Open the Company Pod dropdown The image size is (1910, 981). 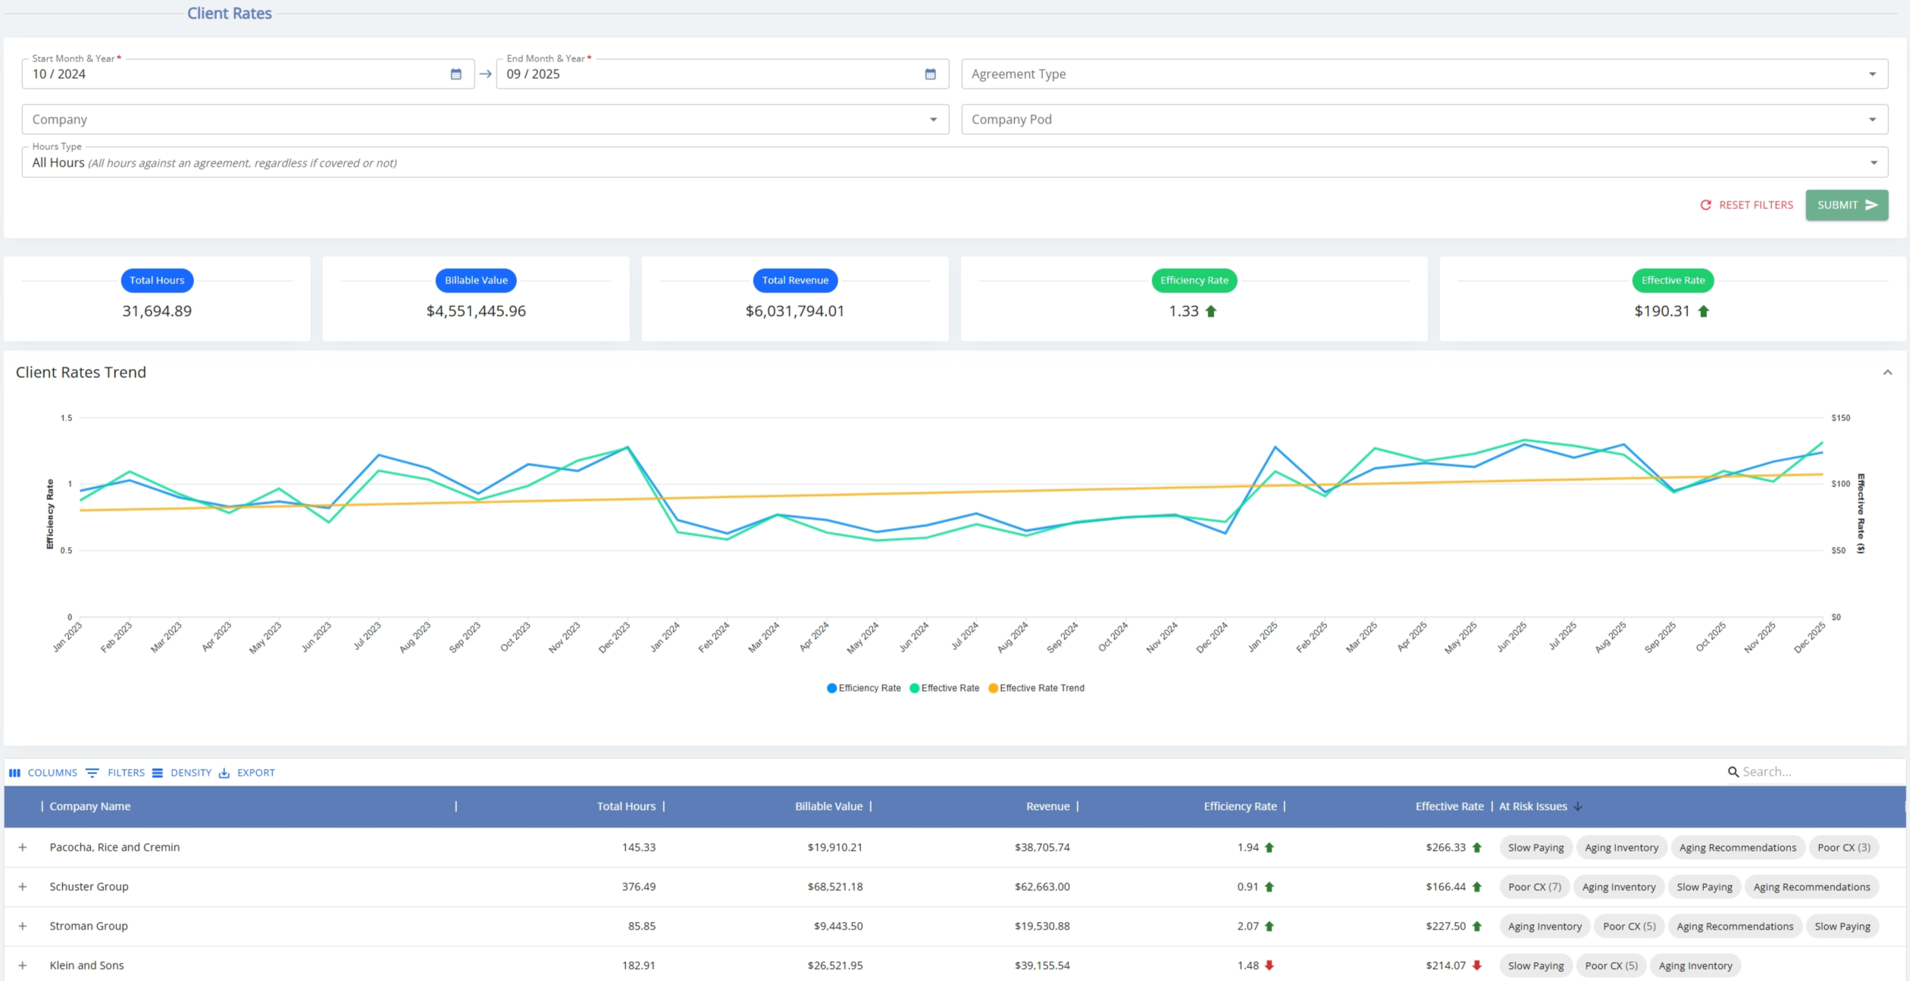click(1424, 120)
